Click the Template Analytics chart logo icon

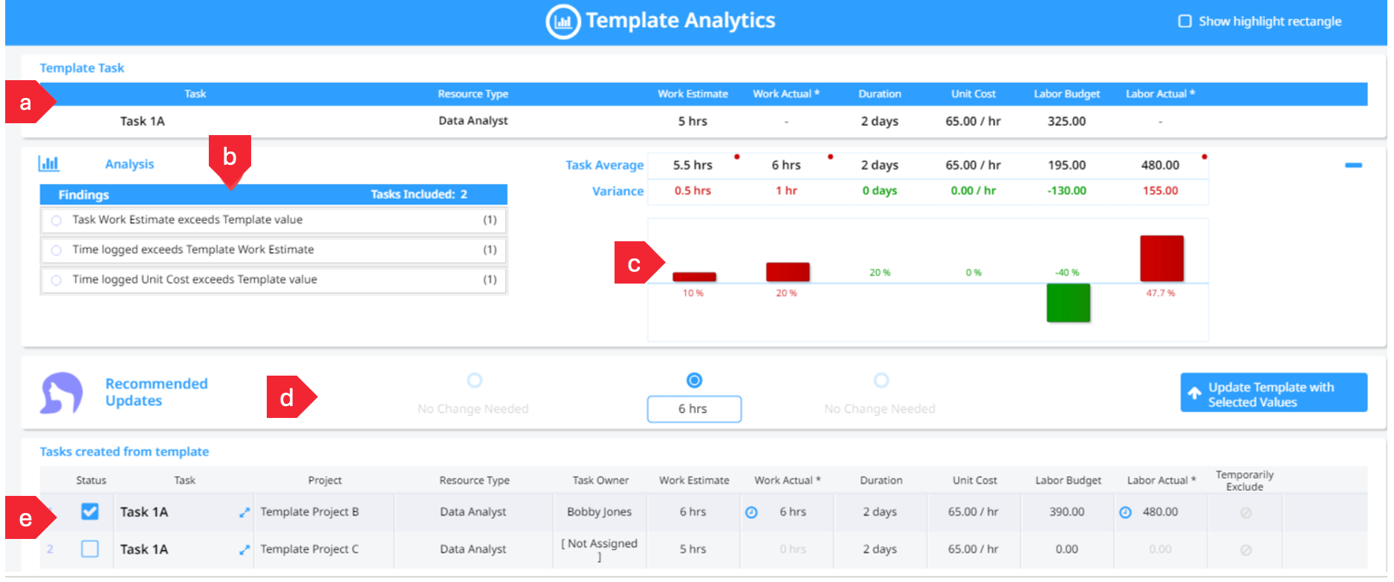(563, 22)
